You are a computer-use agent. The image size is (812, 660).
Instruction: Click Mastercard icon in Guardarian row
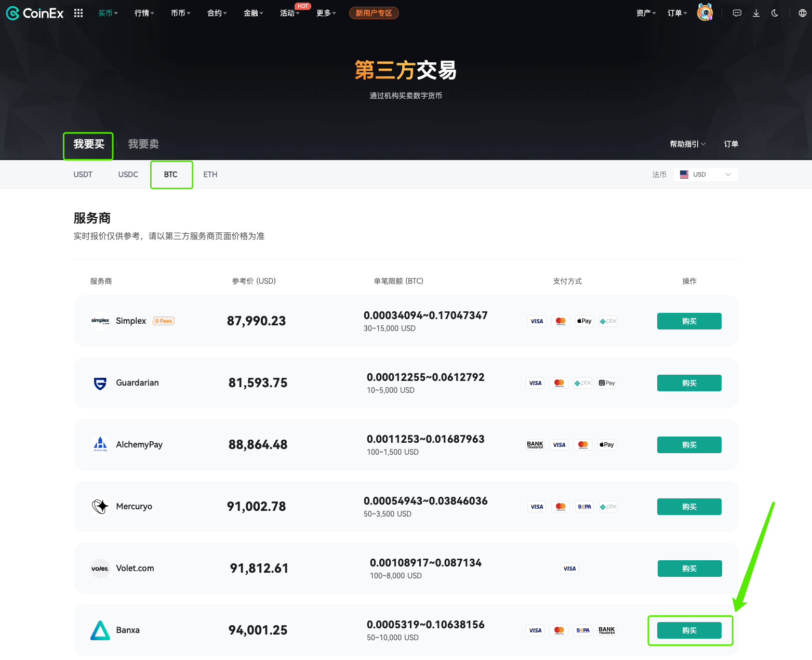click(x=559, y=383)
